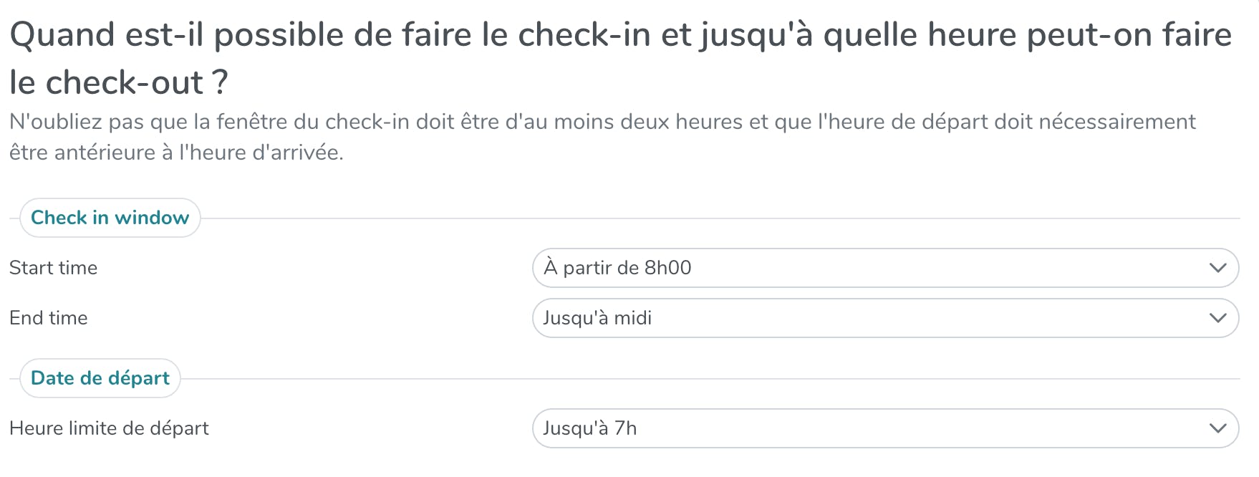Screen dimensions: 1259x477
Task: Click the "N'oubliez pas" helper description text
Action: click(602, 122)
